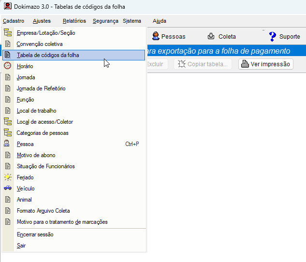Choose Encerrar sessão from the menu
Image resolution: width=306 pixels, height=262 pixels.
tap(35, 234)
